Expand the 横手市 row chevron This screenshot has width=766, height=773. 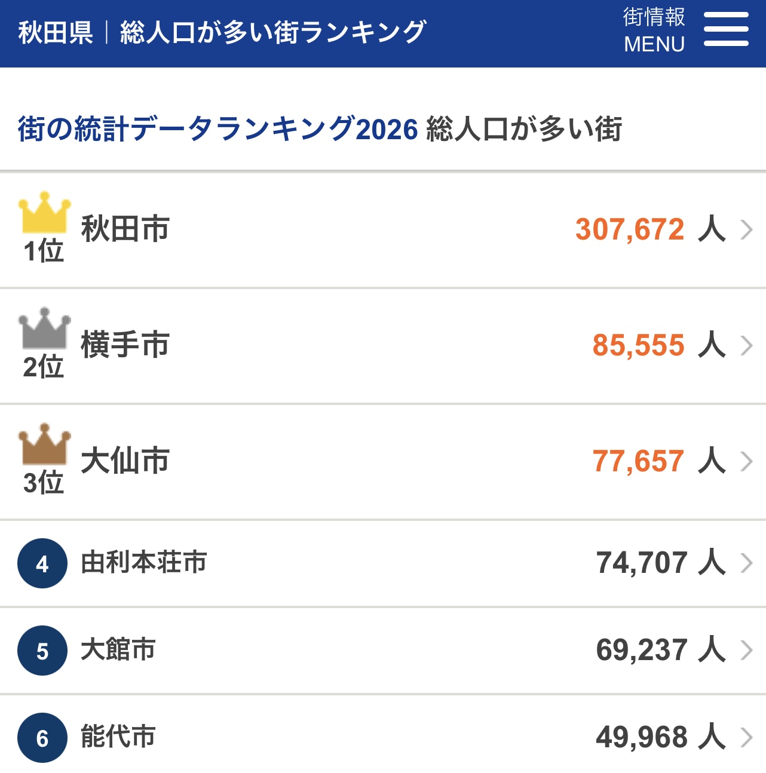[x=746, y=345]
